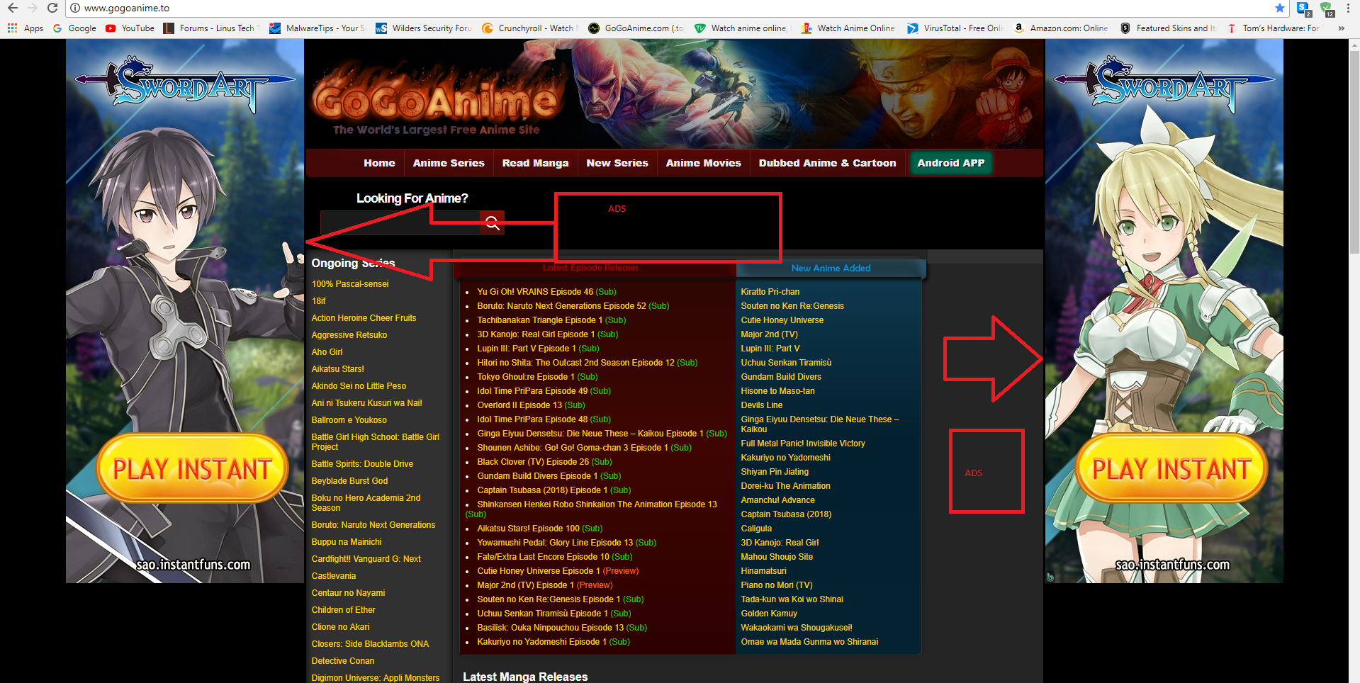Open the Anime Series menu item
Image resolution: width=1360 pixels, height=683 pixels.
click(449, 163)
